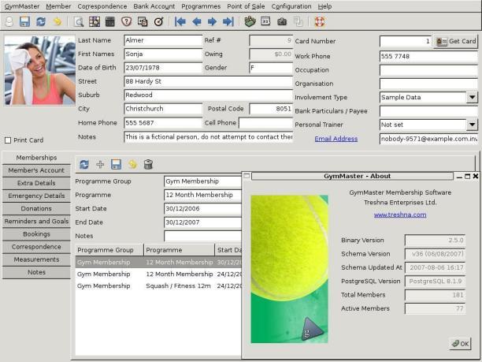Save membership using lower floppy icon

click(x=117, y=164)
